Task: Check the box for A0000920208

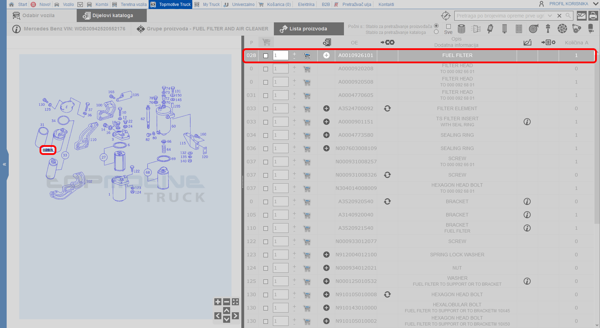Action: (265, 69)
